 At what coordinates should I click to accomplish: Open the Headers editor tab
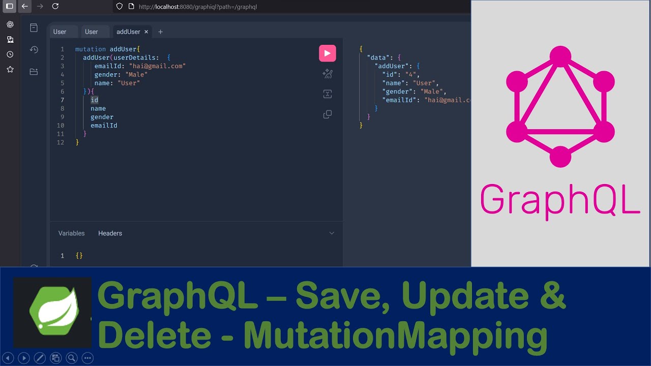[110, 233]
